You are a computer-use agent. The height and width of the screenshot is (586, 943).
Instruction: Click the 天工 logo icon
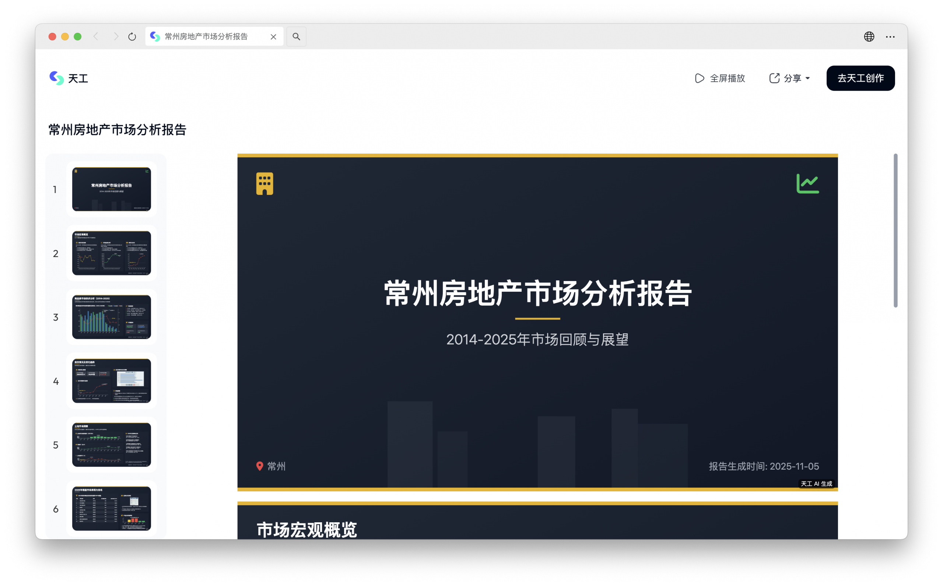tap(57, 78)
